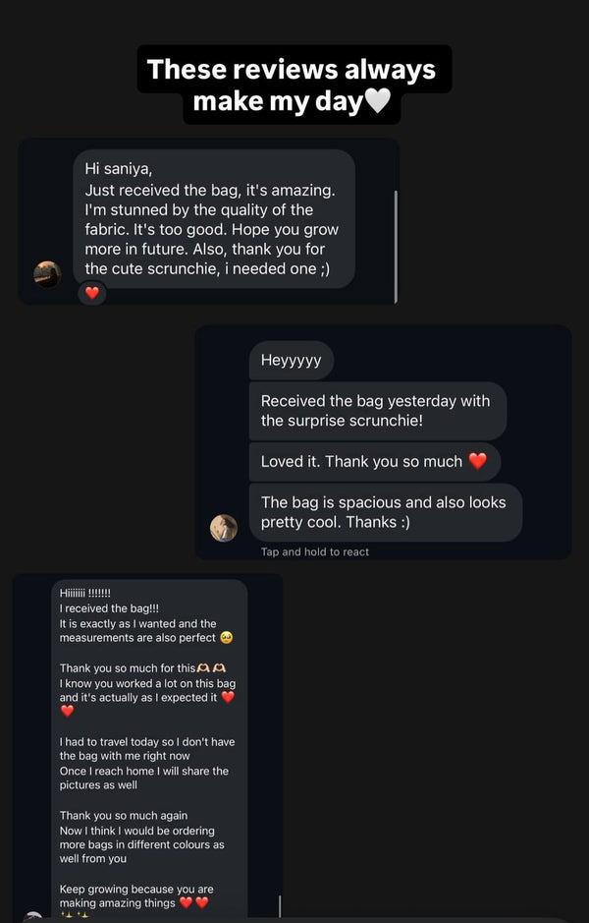
Task: Select the 'Received the bag yesterday' message bubble
Action: click(377, 411)
